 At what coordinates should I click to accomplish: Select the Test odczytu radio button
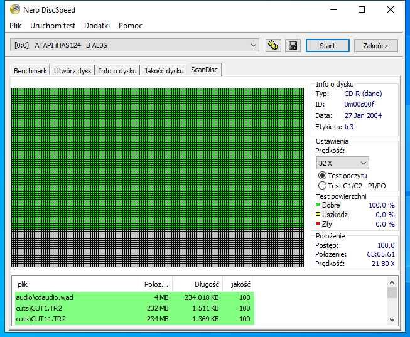click(x=322, y=176)
